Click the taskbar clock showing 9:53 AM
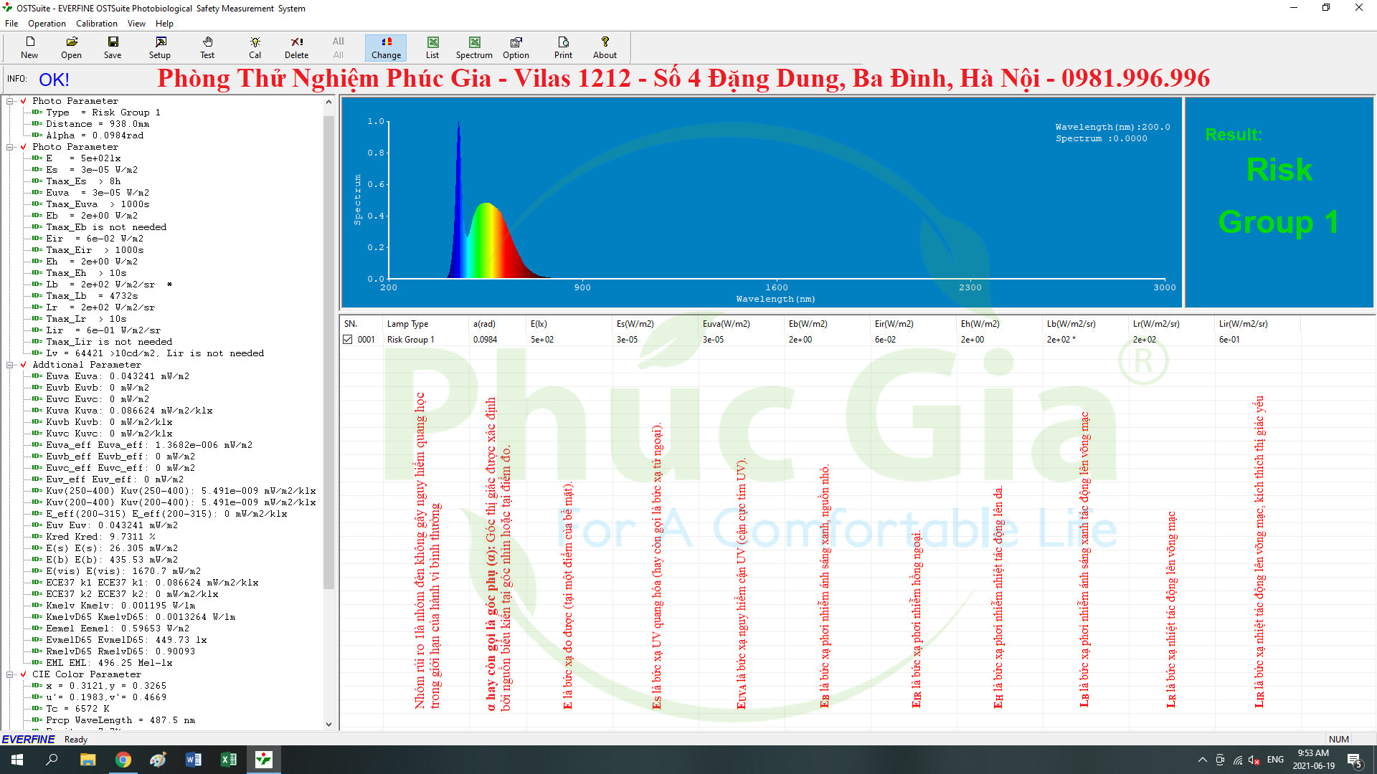Screen dimensions: 1377x774 [x=1313, y=760]
